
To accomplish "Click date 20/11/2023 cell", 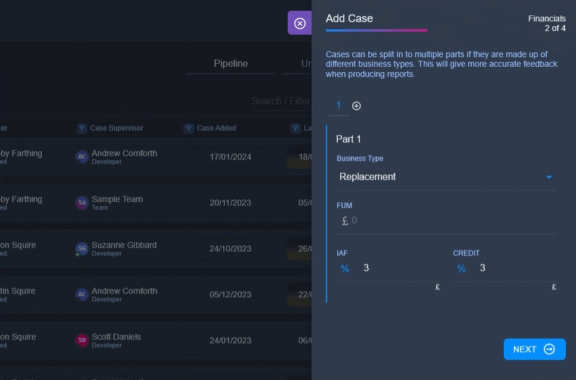I will coord(230,203).
